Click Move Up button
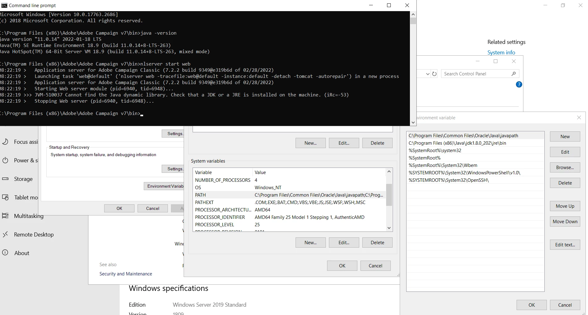The image size is (588, 315). 565,206
